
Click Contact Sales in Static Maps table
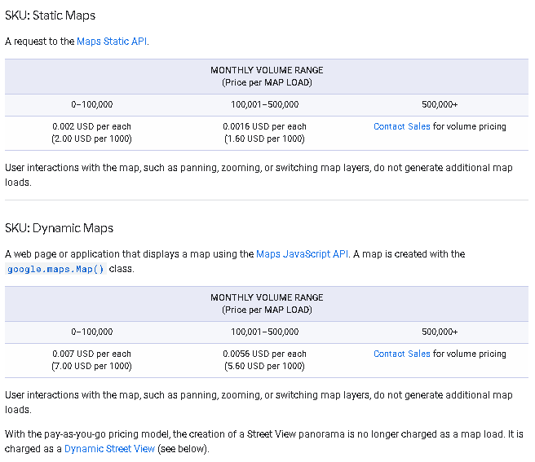click(x=401, y=126)
